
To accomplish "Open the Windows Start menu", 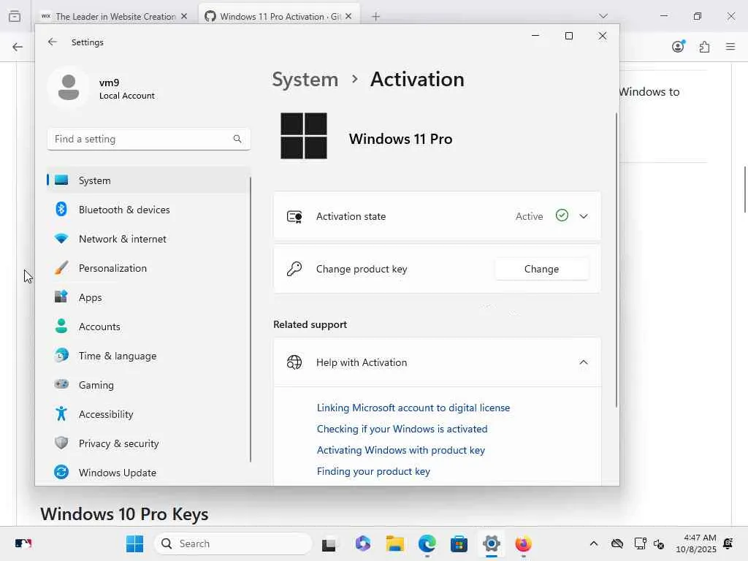I will pos(134,543).
